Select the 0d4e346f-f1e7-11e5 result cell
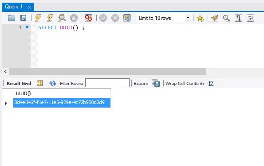264x166 pixels. [x=62, y=103]
